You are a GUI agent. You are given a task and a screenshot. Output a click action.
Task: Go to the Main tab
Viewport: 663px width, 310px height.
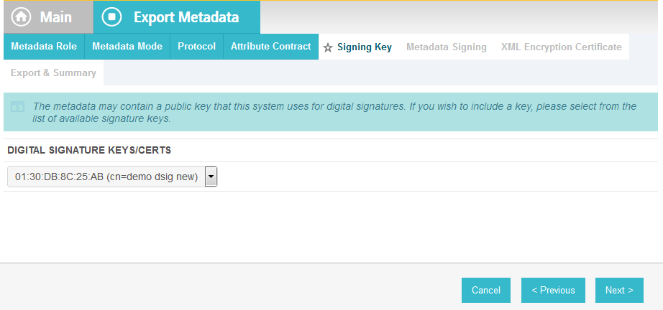pos(49,17)
